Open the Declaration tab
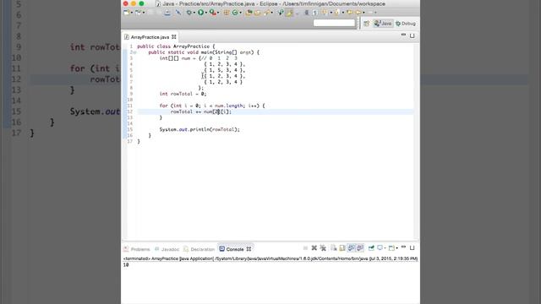Screen dimensions: 541x304 tap(199, 249)
